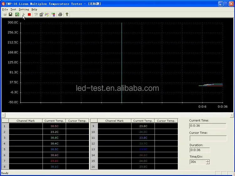Click channel 8 temperature 30.1C
The image size is (235, 176).
pyautogui.click(x=55, y=167)
